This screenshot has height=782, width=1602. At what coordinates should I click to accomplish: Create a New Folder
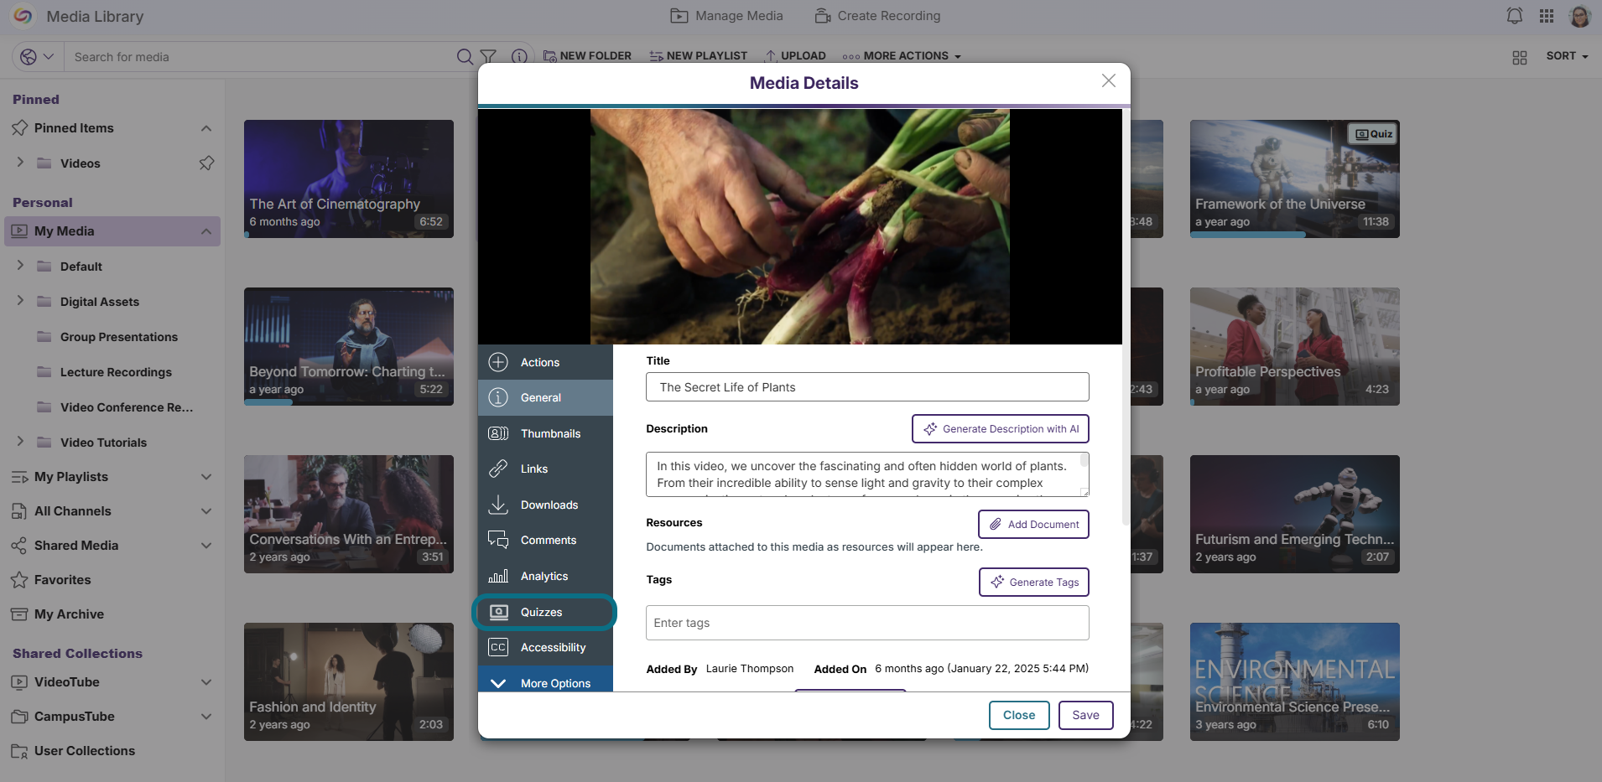tap(587, 56)
